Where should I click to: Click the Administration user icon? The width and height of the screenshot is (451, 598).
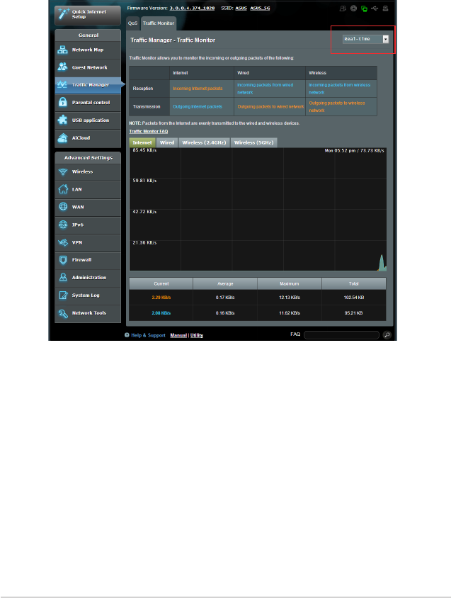point(63,277)
